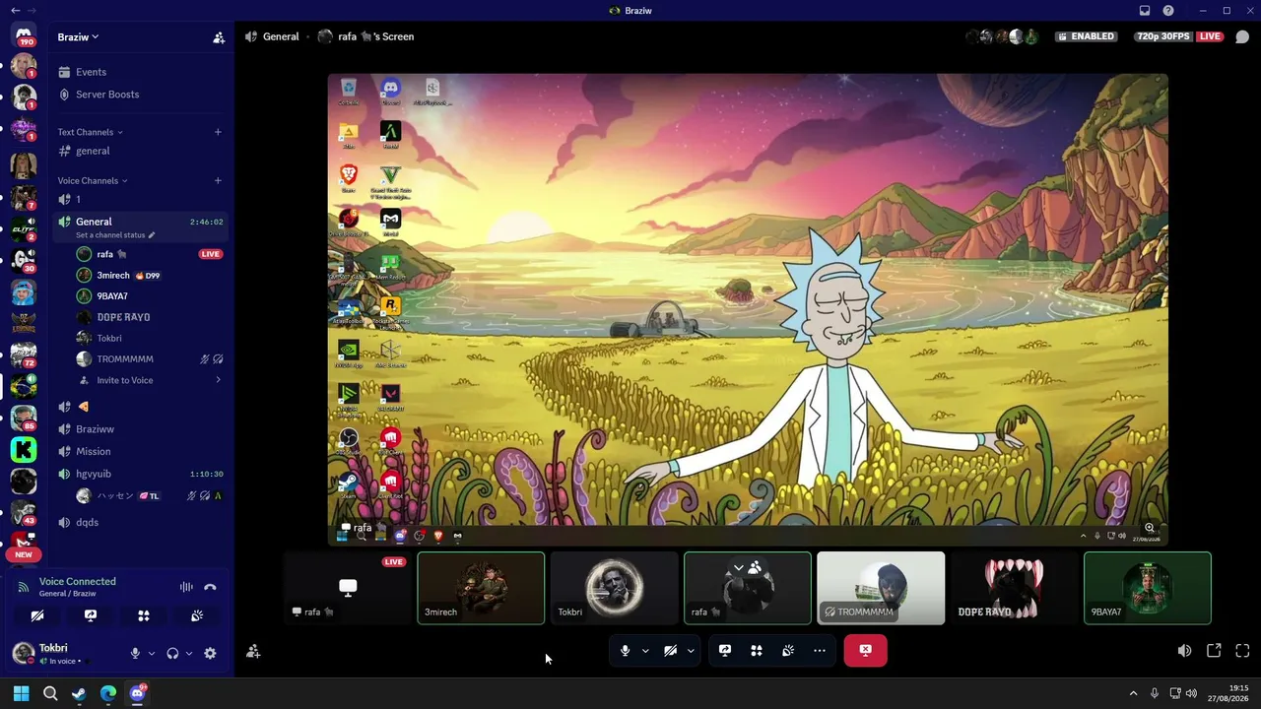This screenshot has height=709, width=1261.
Task: Open output device options arrow beside headphones
Action: [x=188, y=653]
